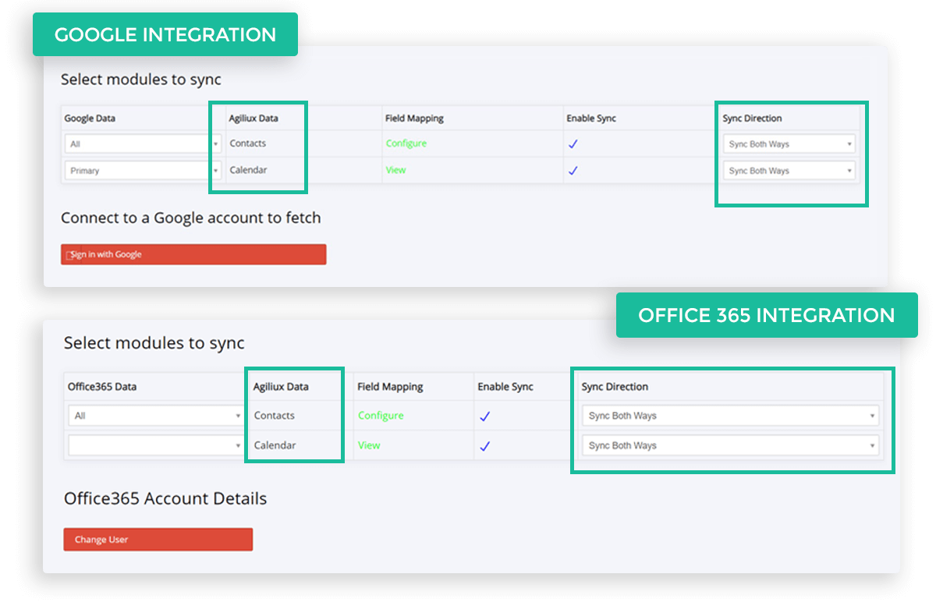Click 'Sync Direction' header in Google panel

pyautogui.click(x=752, y=119)
